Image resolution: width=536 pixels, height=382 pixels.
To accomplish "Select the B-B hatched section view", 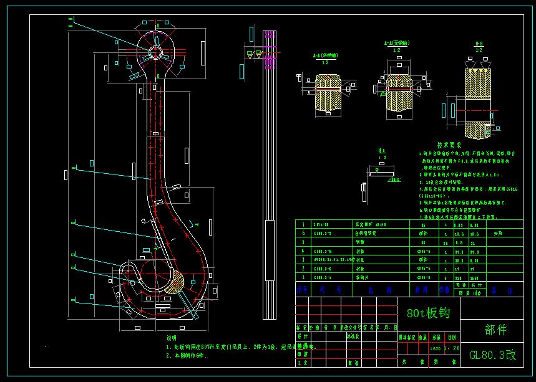I will tap(477, 103).
